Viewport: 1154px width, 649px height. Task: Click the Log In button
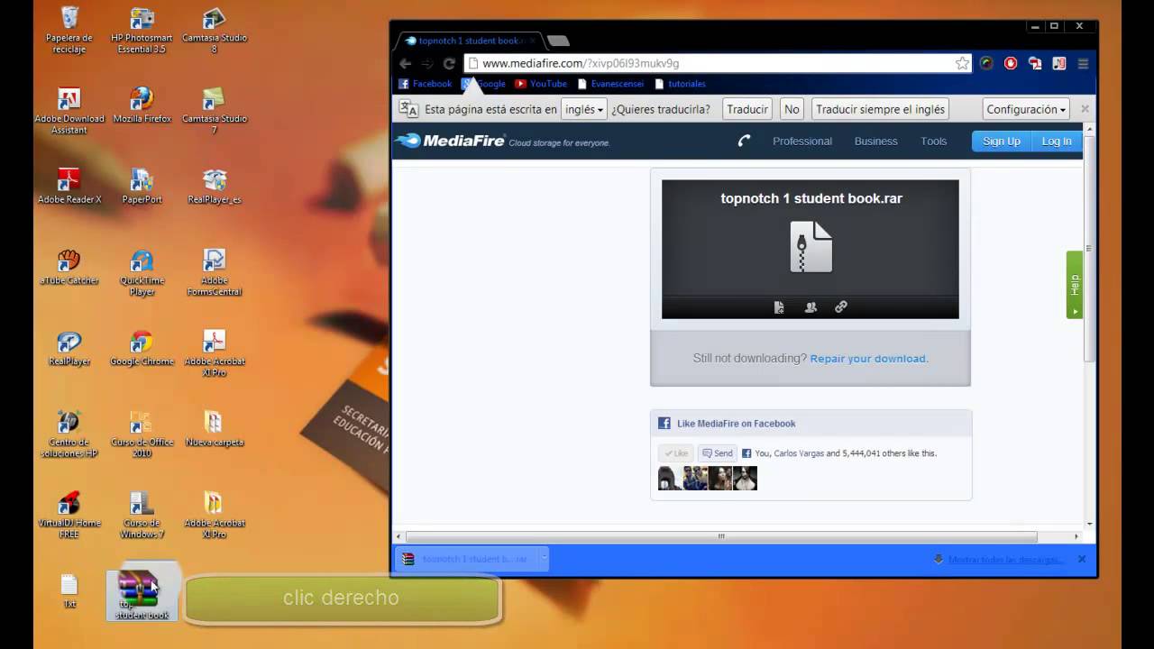1057,142
